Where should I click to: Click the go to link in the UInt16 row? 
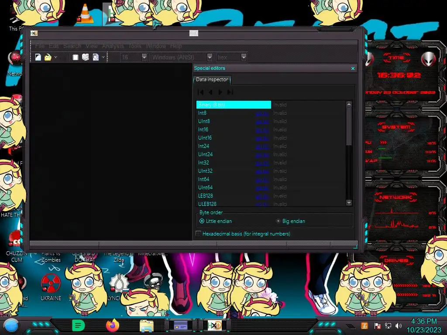coord(262,138)
